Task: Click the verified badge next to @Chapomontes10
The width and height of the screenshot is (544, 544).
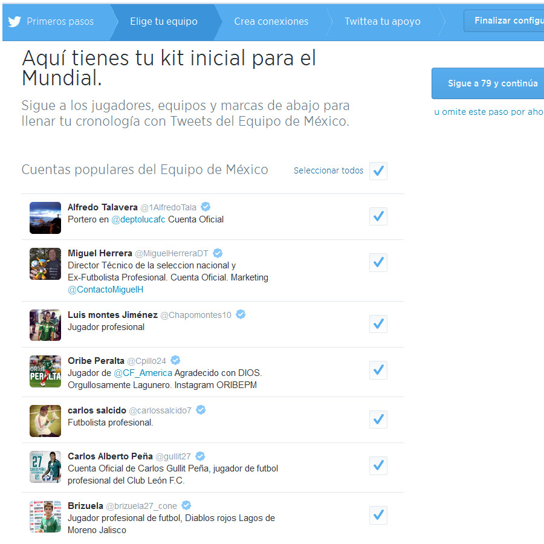Action: (240, 314)
